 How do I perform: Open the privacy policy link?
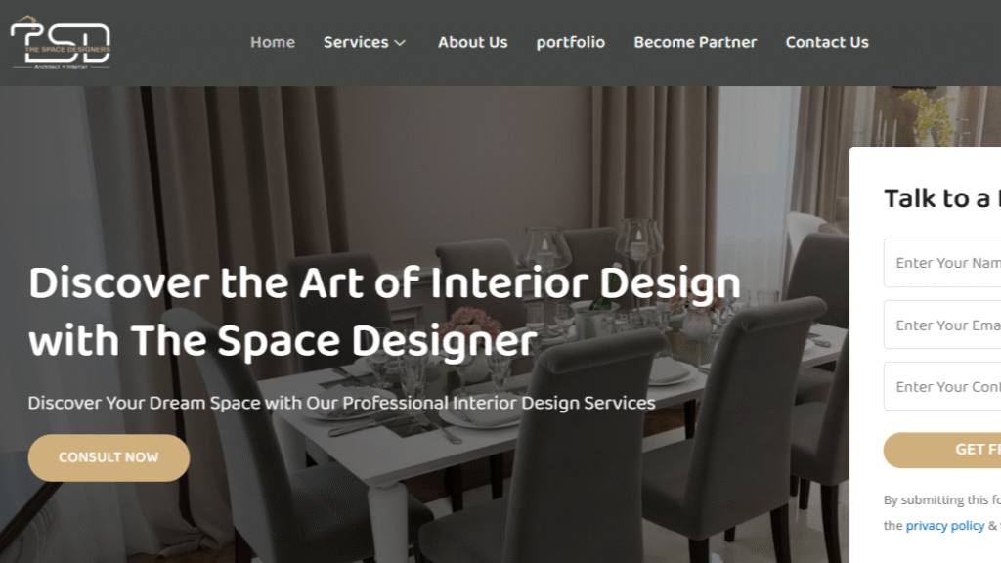pyautogui.click(x=945, y=525)
